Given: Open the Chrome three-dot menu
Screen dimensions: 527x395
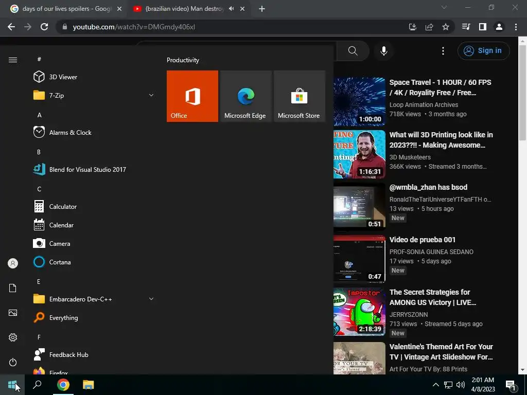Looking at the screenshot, I should pos(516,27).
